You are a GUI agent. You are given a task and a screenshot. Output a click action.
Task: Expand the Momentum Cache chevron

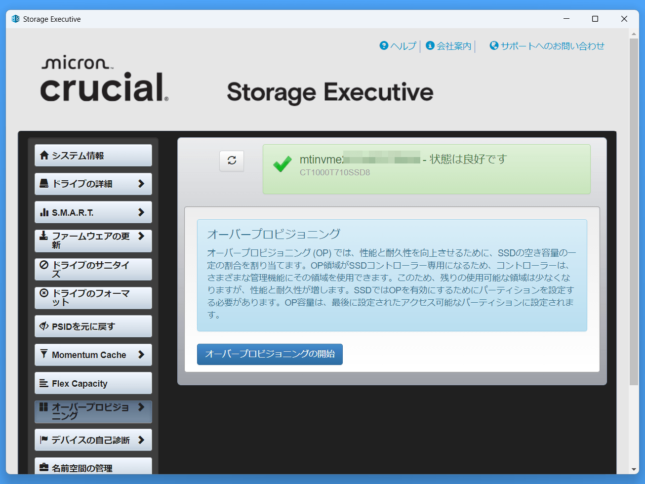tap(141, 355)
